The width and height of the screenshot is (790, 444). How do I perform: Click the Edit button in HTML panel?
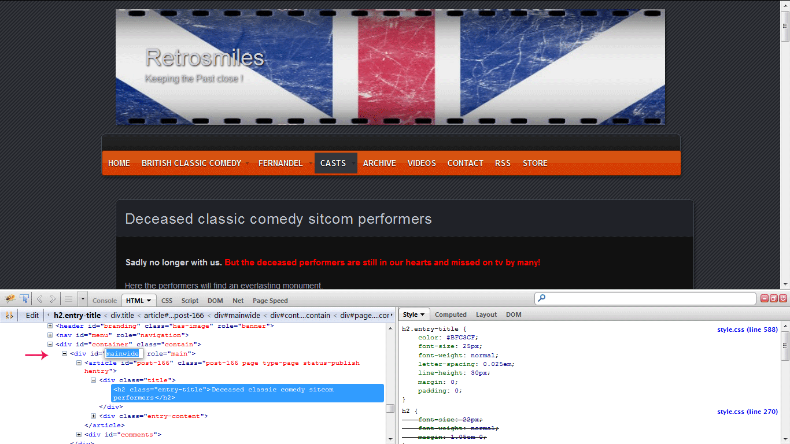(32, 315)
